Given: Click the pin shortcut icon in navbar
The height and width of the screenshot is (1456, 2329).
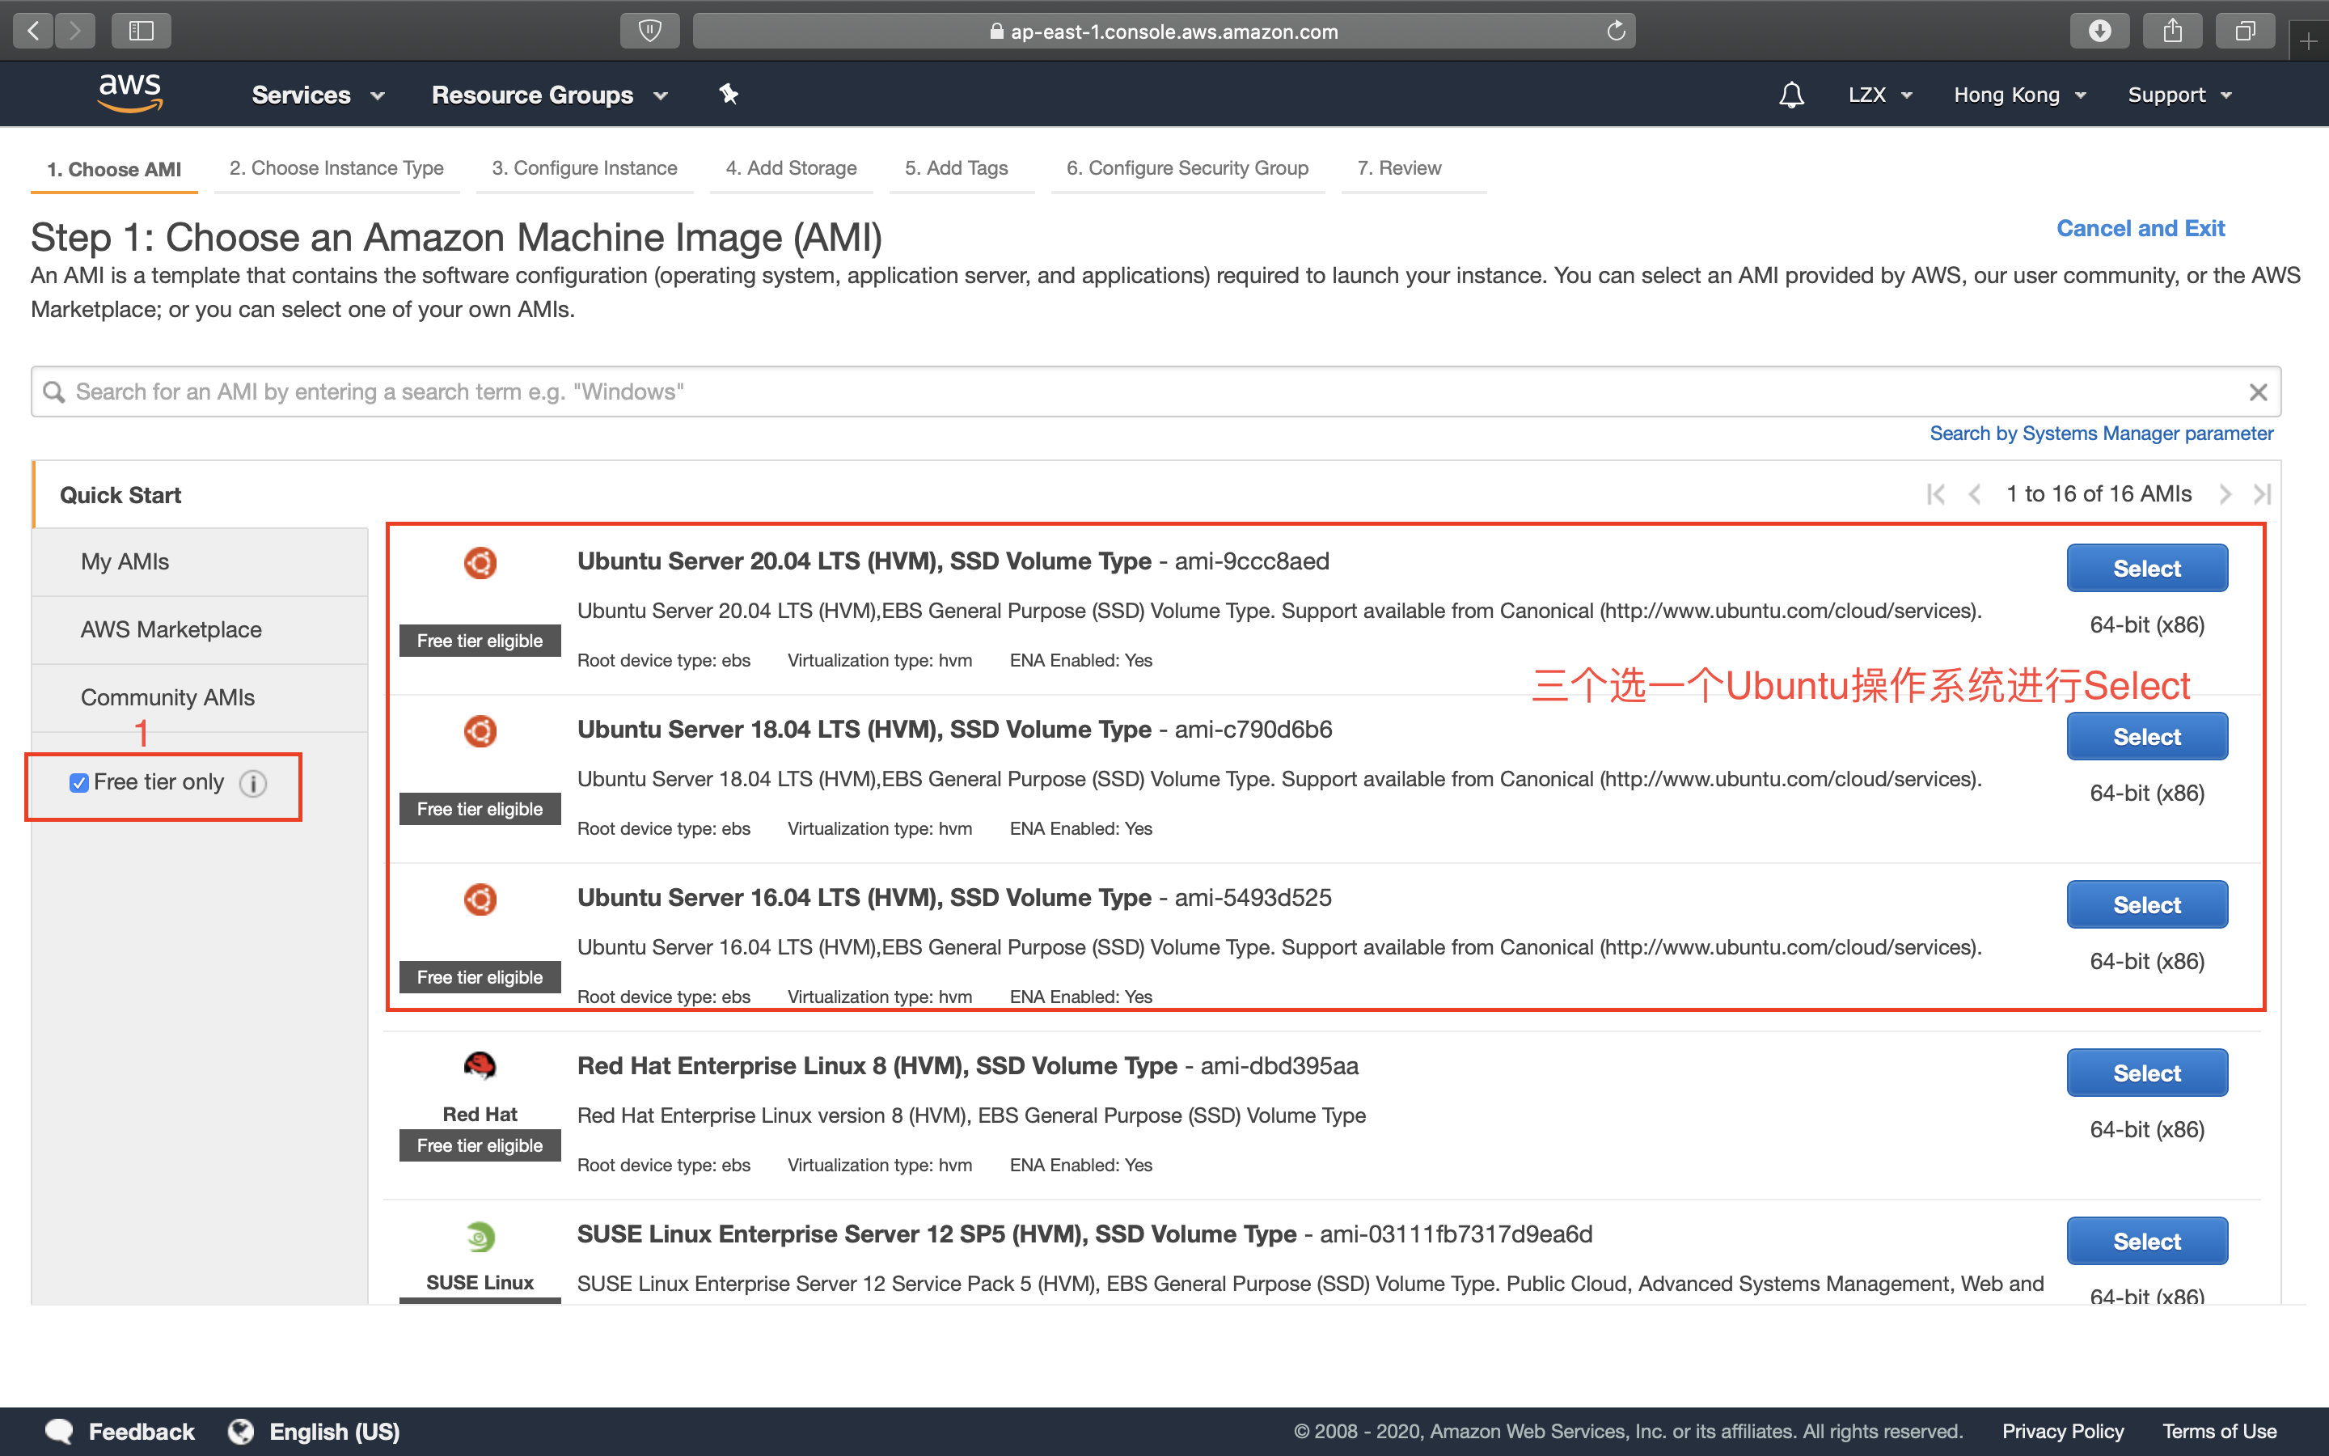Looking at the screenshot, I should [x=729, y=95].
